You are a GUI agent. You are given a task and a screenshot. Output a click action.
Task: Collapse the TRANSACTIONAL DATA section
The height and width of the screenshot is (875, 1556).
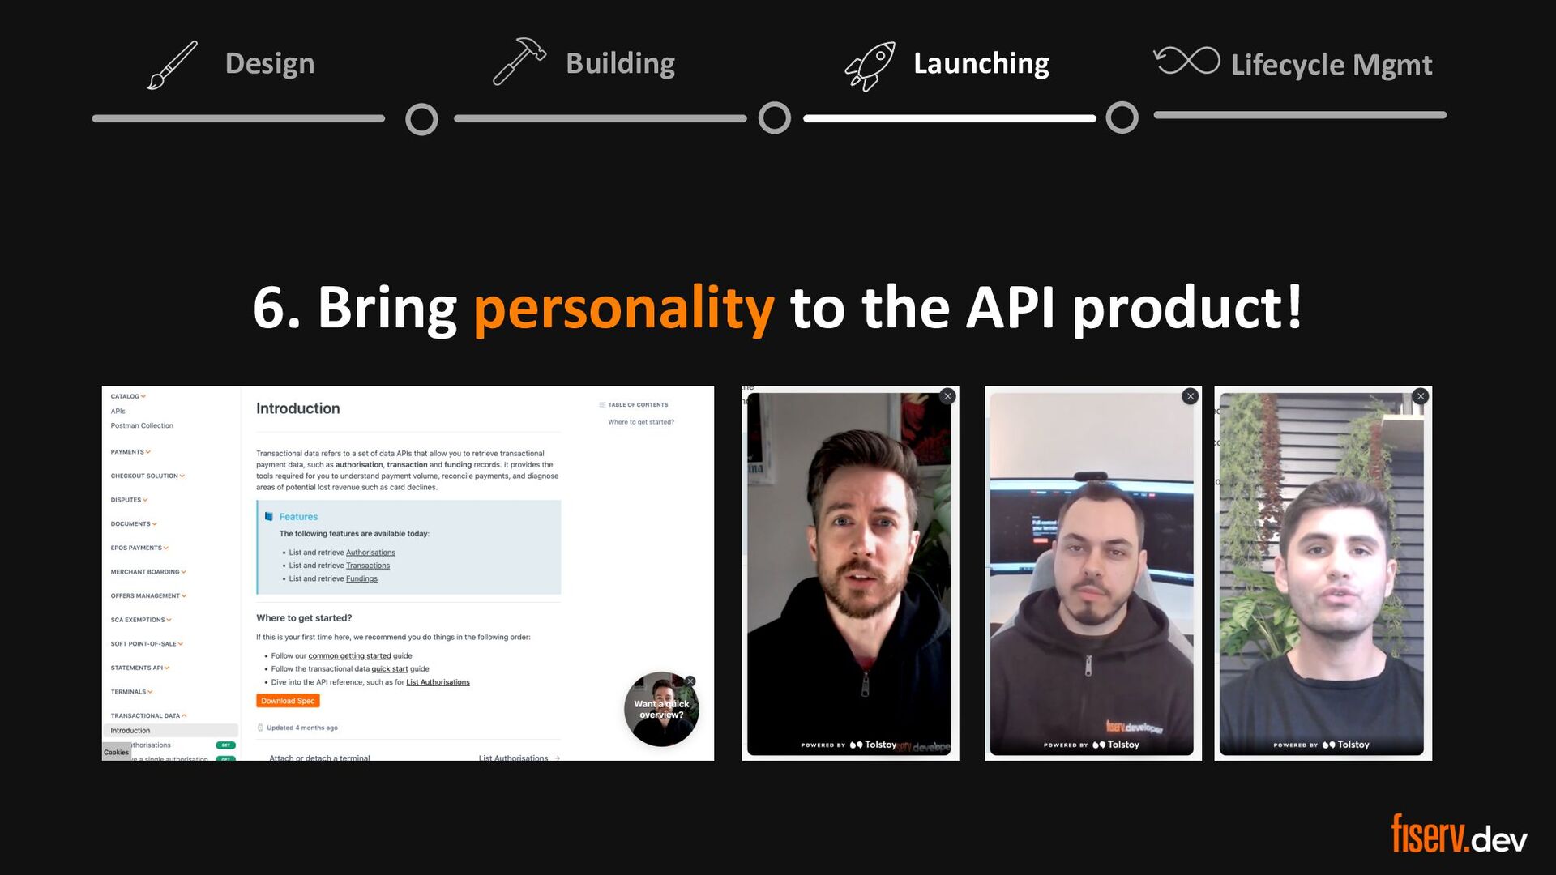click(x=148, y=715)
